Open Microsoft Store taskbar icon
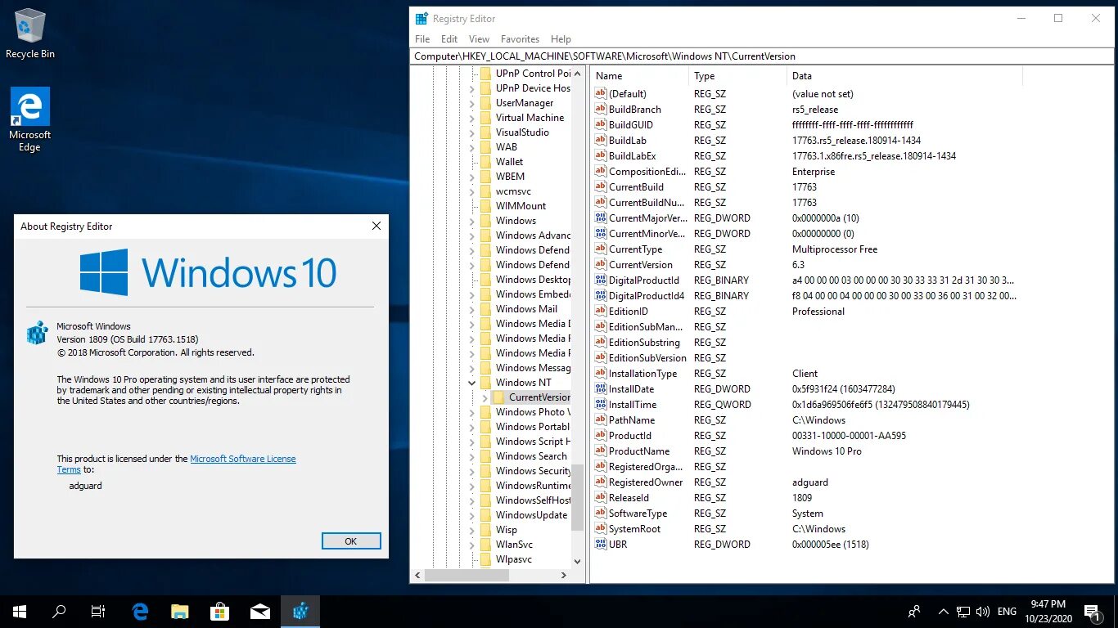The width and height of the screenshot is (1118, 628). [220, 611]
